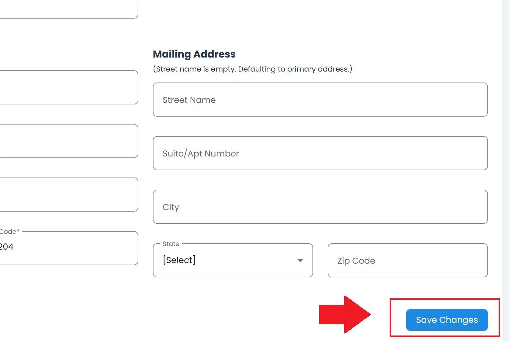Click the [Select] value in State field
The image size is (509, 341).
[x=179, y=260]
